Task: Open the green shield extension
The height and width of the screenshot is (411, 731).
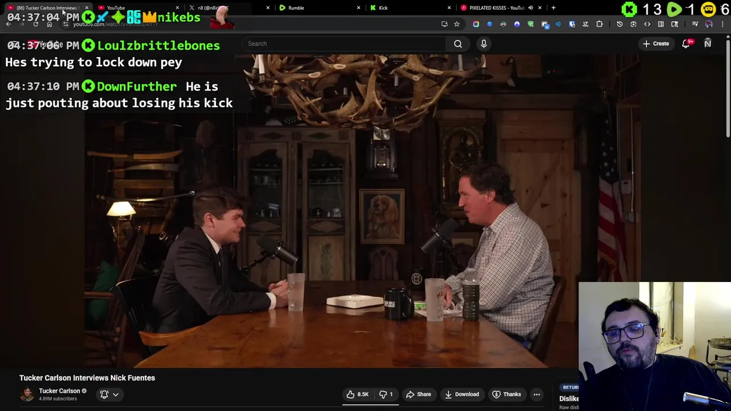Action: pos(531,24)
